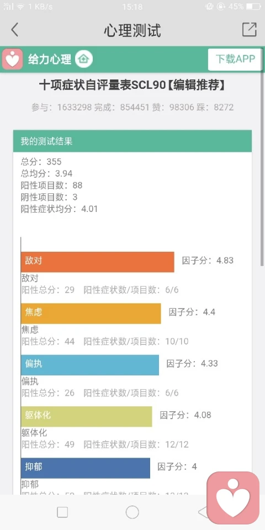Select the olive 躯体化 factor bar
This screenshot has height=530, width=265.
[x=87, y=416]
